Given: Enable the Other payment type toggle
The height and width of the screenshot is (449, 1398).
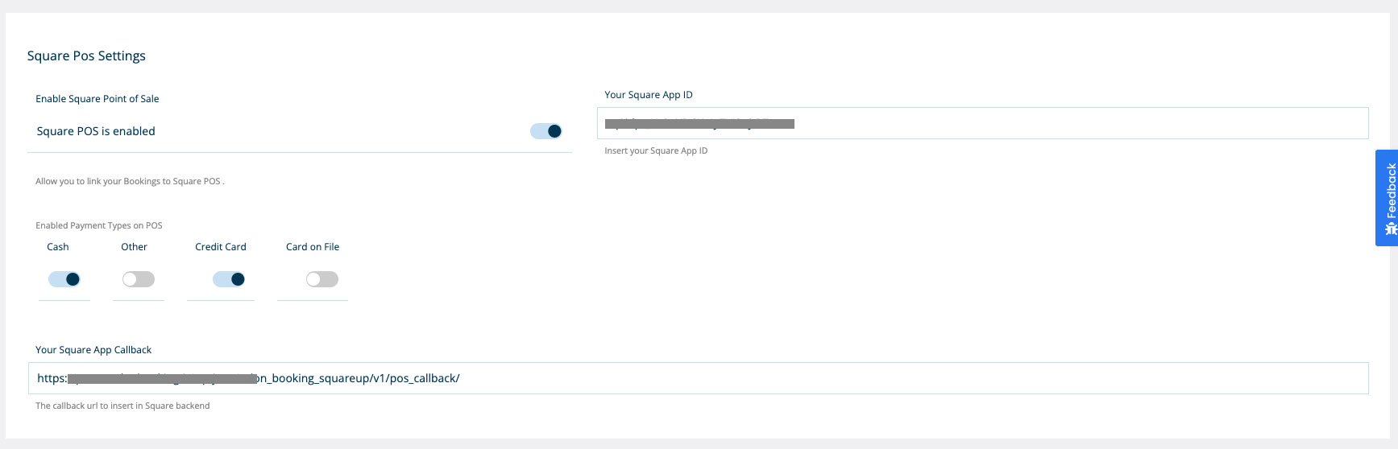Looking at the screenshot, I should [x=139, y=279].
